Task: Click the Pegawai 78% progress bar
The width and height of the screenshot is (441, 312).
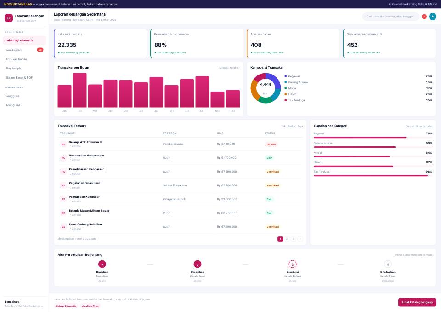Action: [x=373, y=138]
